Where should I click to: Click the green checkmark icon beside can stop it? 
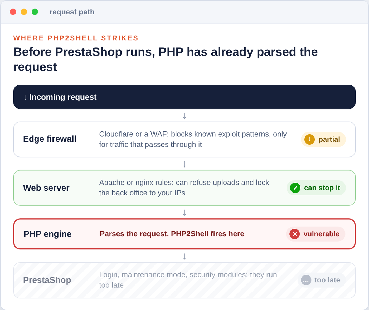[x=295, y=188]
